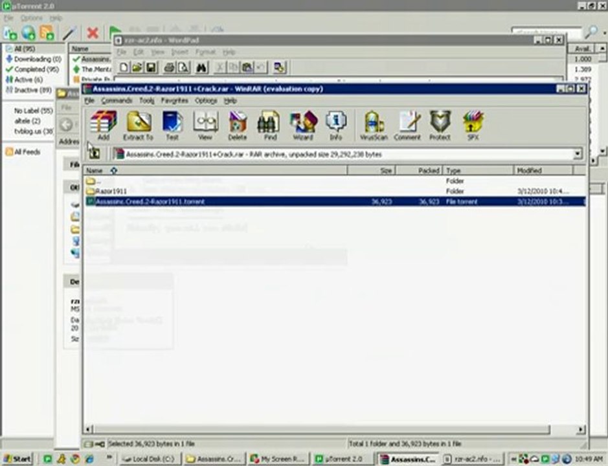Click the Protect icon in WinRAR
The width and height of the screenshot is (608, 466).
pyautogui.click(x=440, y=125)
